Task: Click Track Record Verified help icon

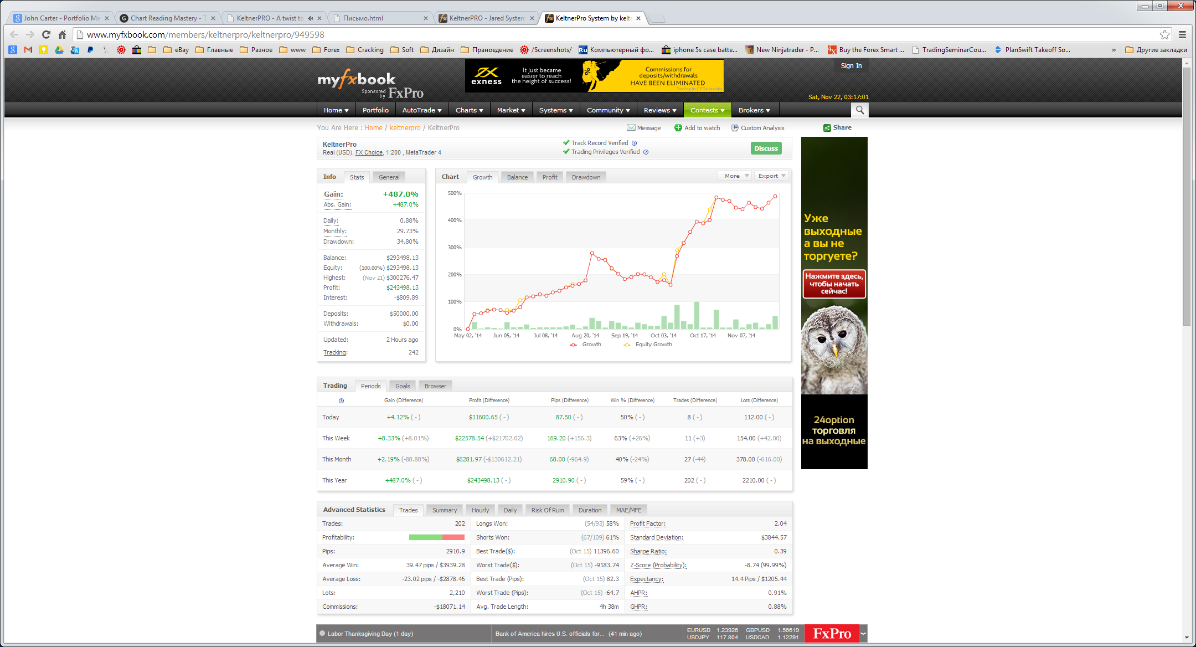Action: click(x=635, y=143)
